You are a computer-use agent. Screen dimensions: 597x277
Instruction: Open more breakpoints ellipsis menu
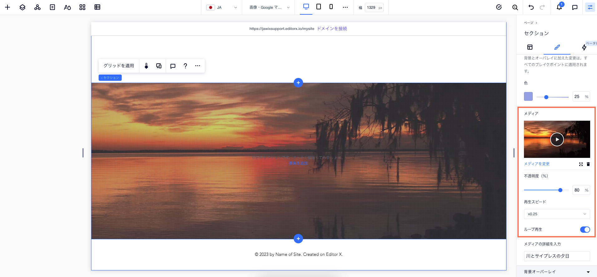tap(345, 7)
